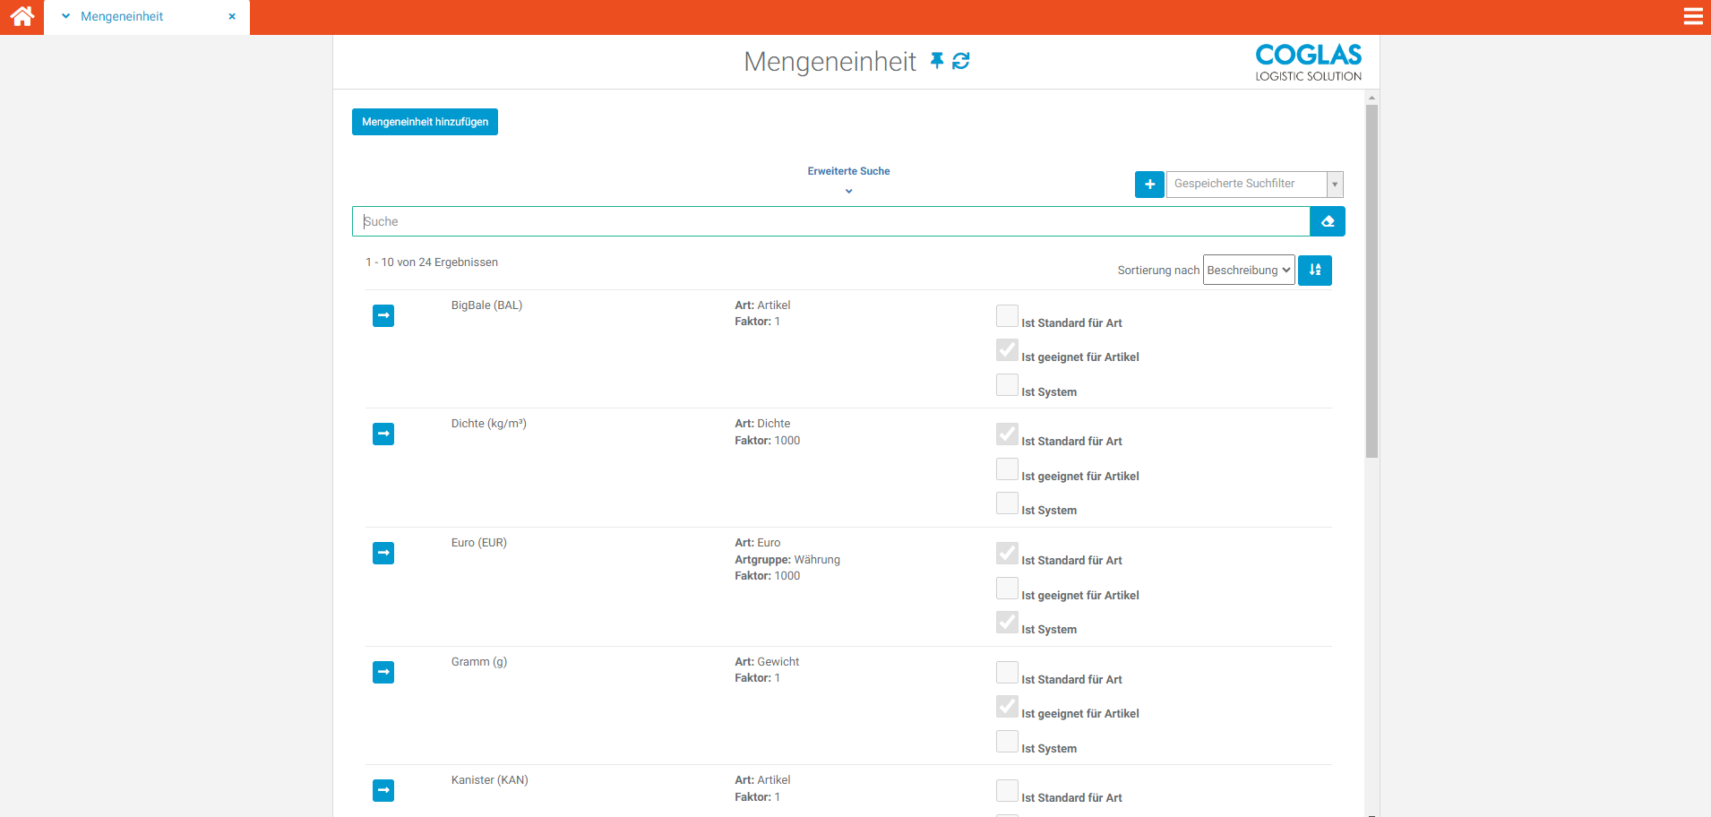
Task: Open Gramm (g) entry via arrow
Action: tap(383, 672)
